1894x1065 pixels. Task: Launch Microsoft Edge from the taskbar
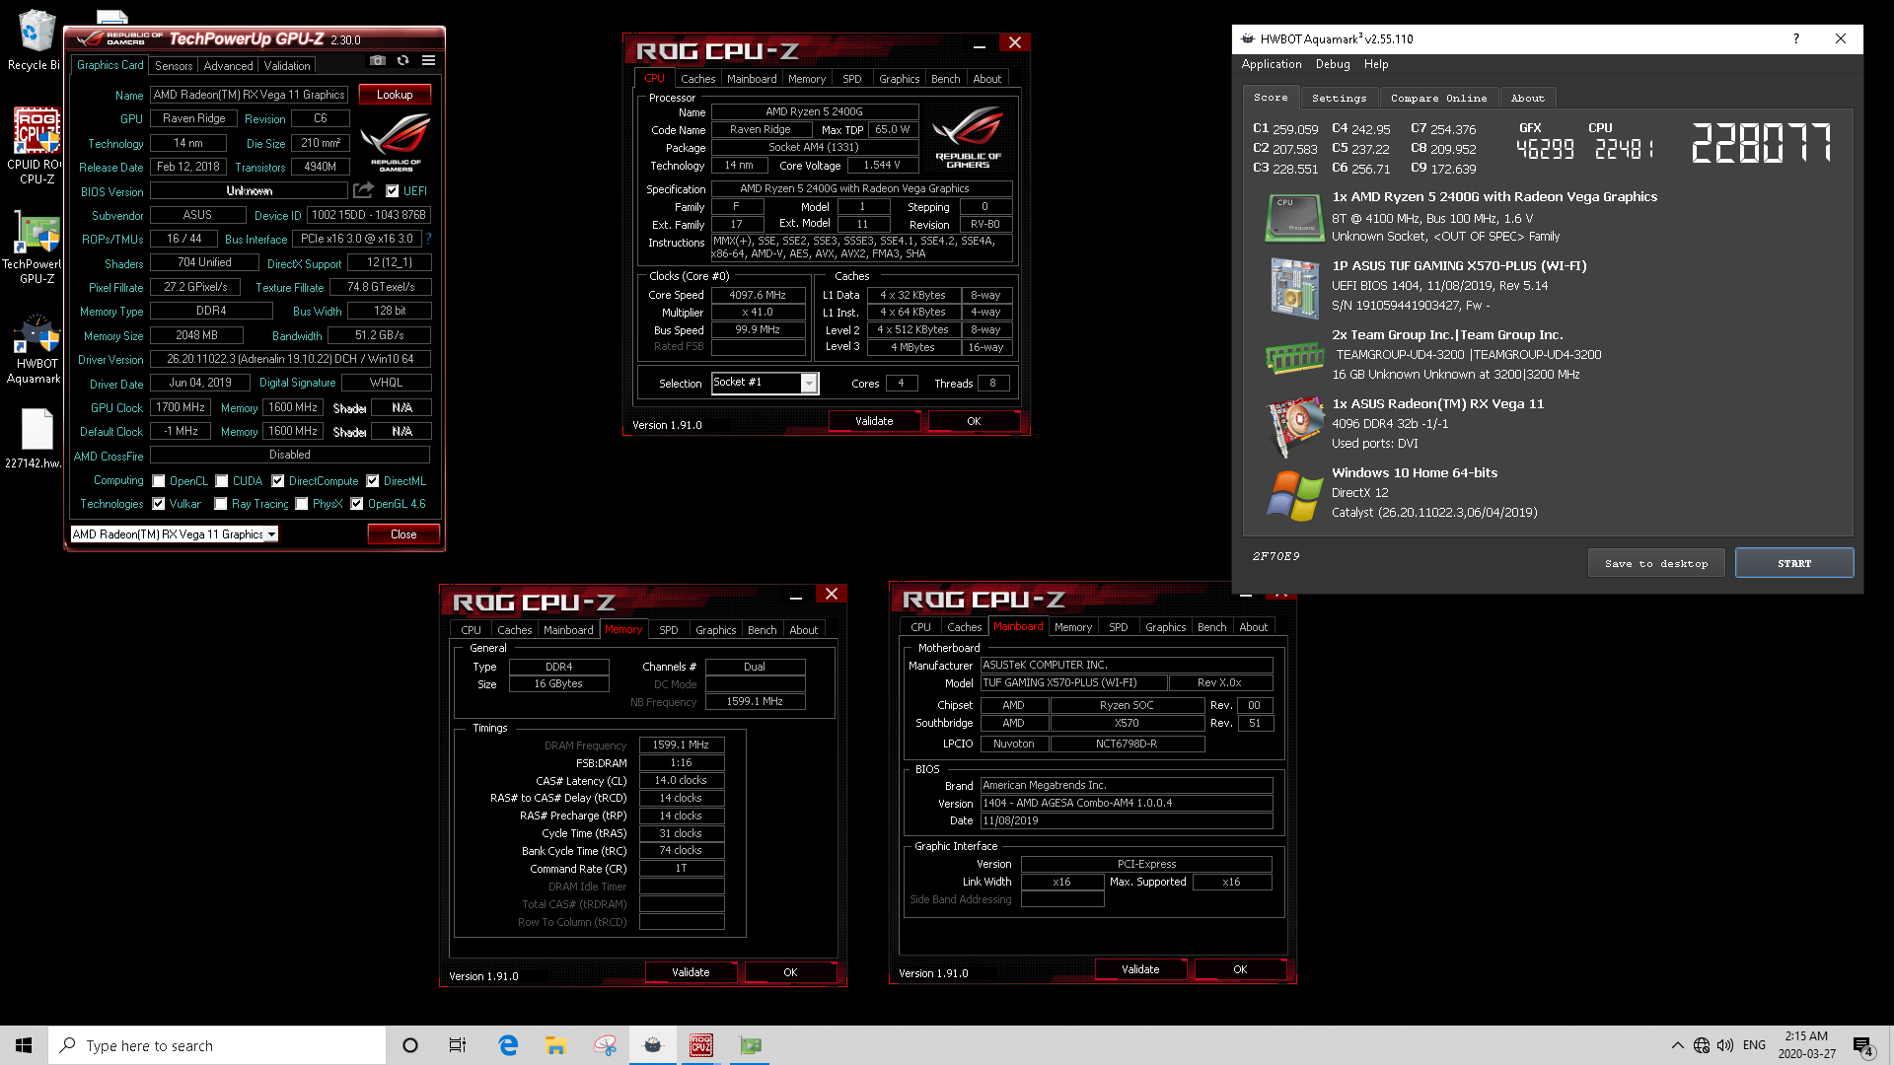508,1045
